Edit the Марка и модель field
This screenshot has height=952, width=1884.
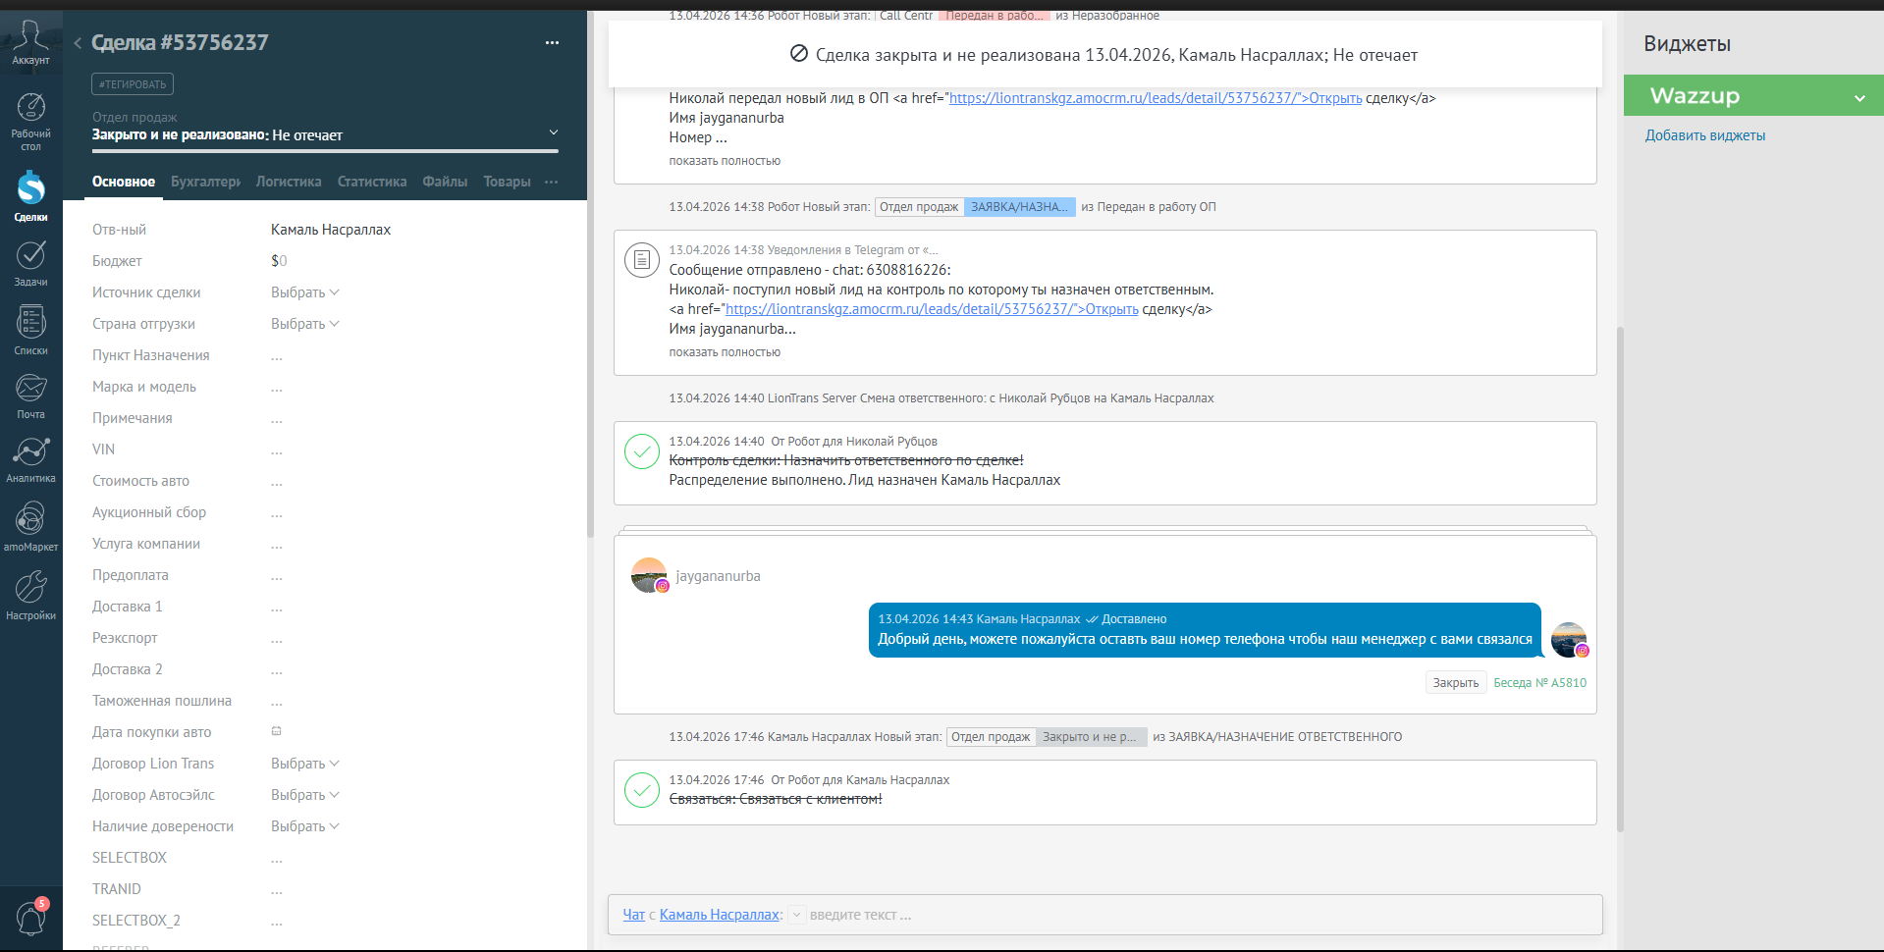pyautogui.click(x=277, y=387)
